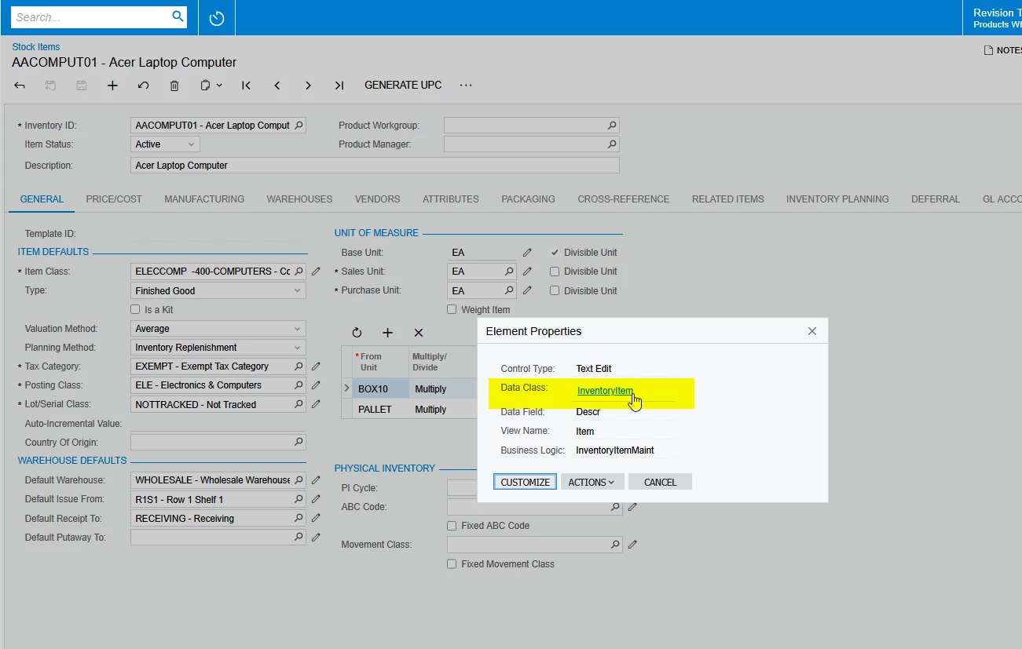The width and height of the screenshot is (1022, 649).
Task: Refresh the unit conversions grid
Action: 357,333
